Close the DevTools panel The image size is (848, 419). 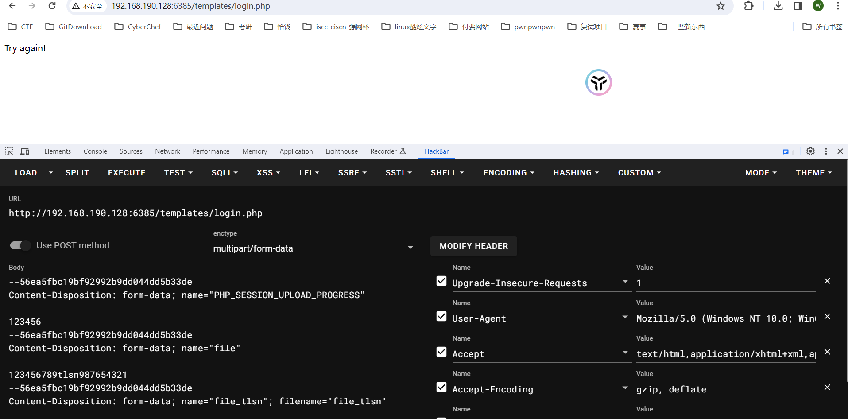pos(840,151)
